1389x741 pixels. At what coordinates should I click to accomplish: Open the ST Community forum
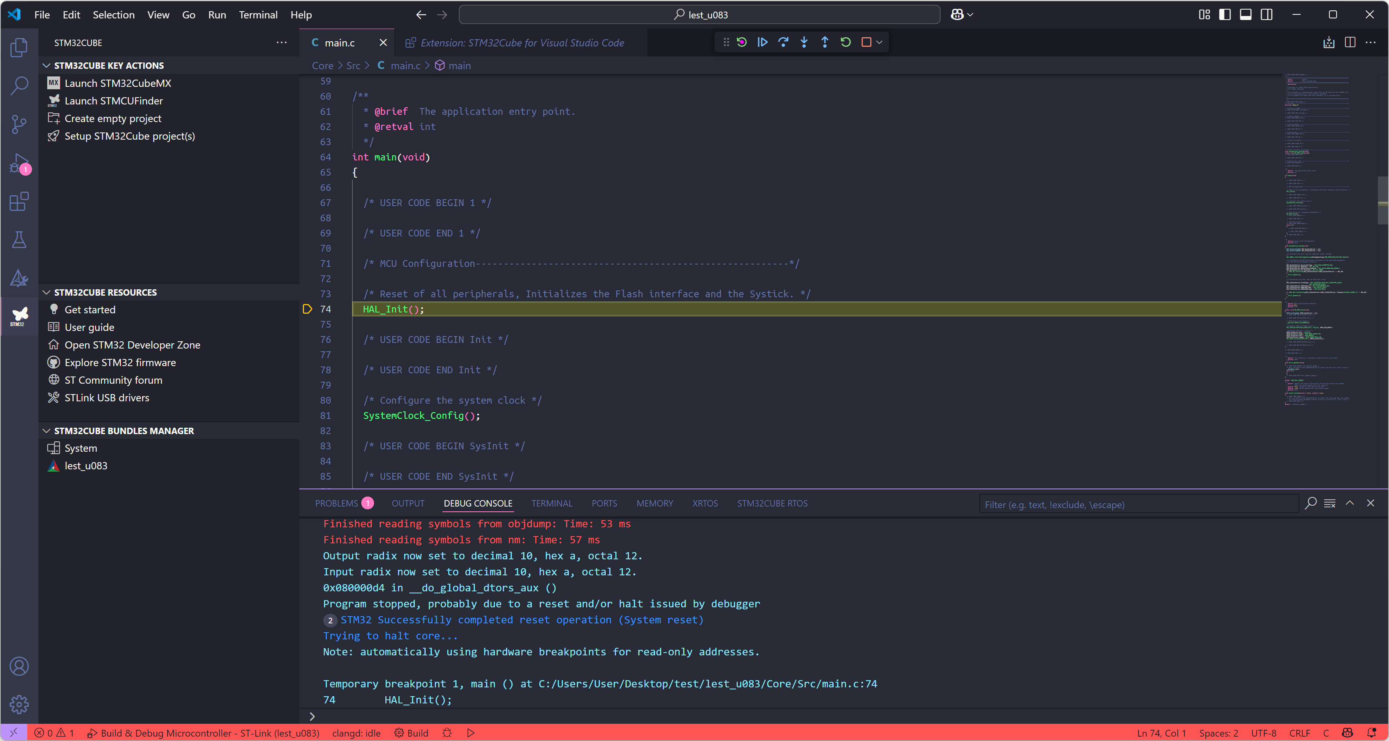pyautogui.click(x=113, y=380)
